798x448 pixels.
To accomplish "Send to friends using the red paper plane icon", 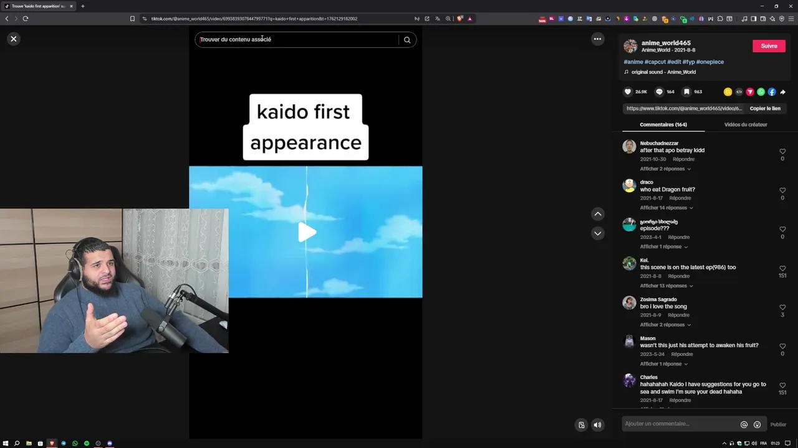I will tap(750, 92).
